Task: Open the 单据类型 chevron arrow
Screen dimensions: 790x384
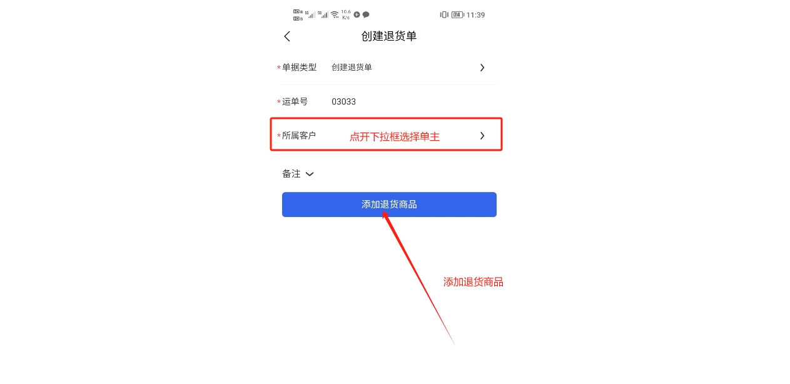Action: tap(482, 68)
